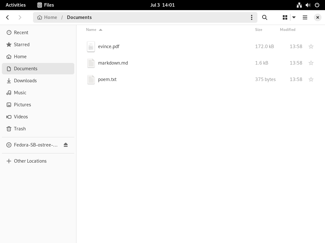
Task: Open the Files app menu in top bar
Action: (46, 5)
